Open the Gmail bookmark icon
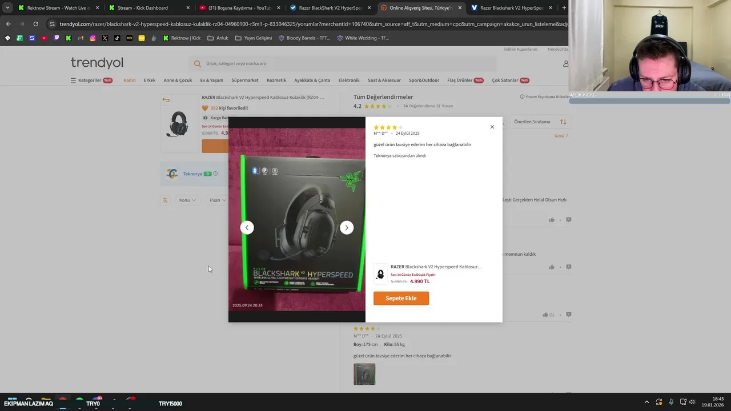 coord(81,38)
